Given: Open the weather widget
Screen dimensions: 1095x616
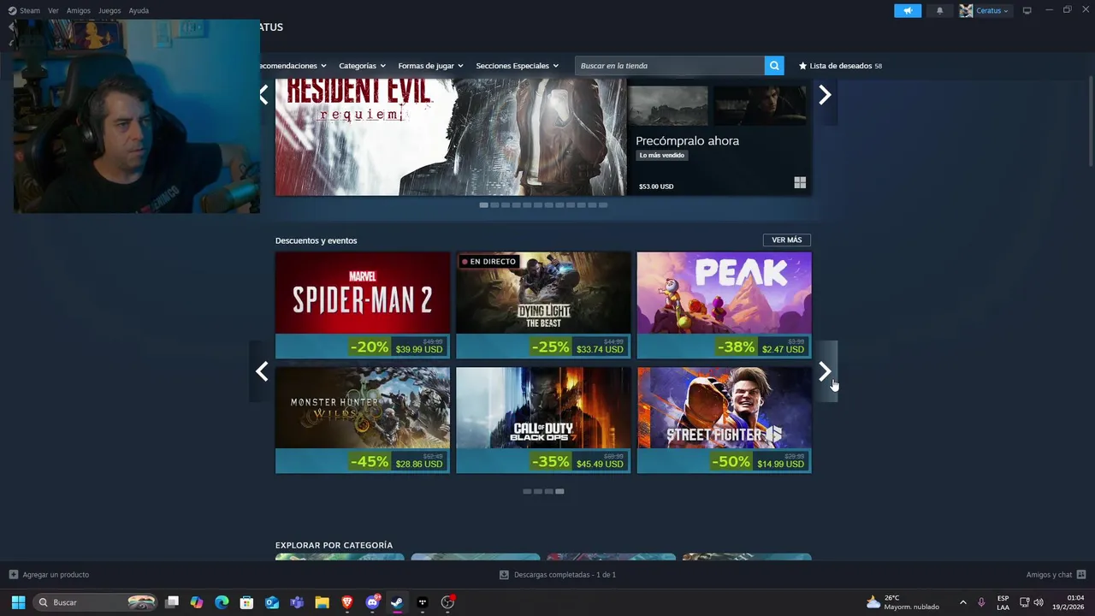Looking at the screenshot, I should [x=903, y=602].
